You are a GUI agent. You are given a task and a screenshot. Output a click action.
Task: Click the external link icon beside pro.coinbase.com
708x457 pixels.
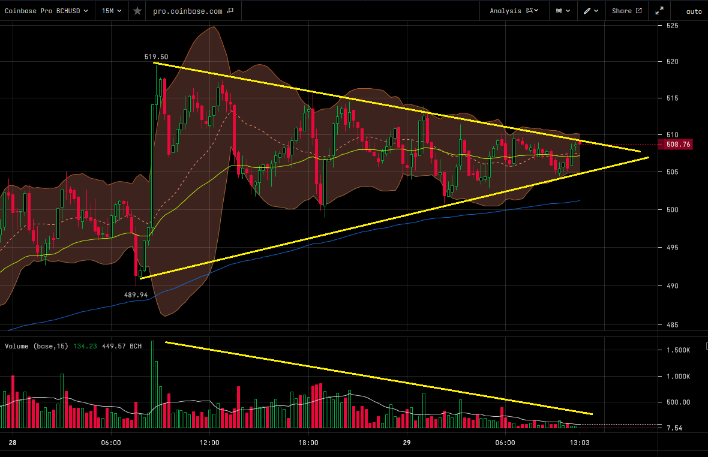point(230,10)
